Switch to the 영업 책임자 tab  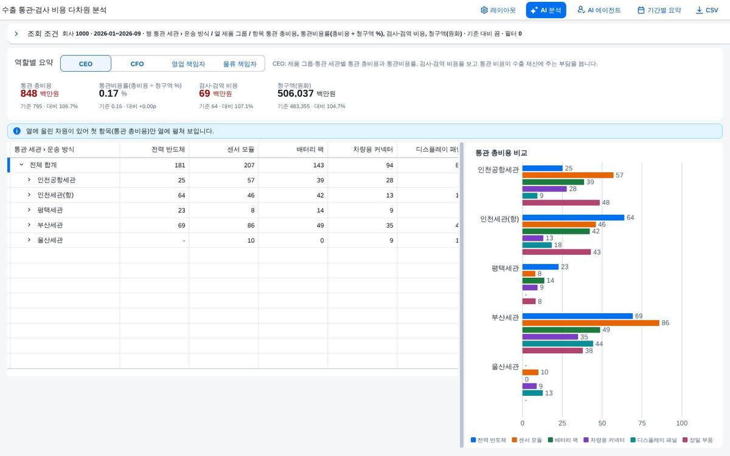pos(188,64)
